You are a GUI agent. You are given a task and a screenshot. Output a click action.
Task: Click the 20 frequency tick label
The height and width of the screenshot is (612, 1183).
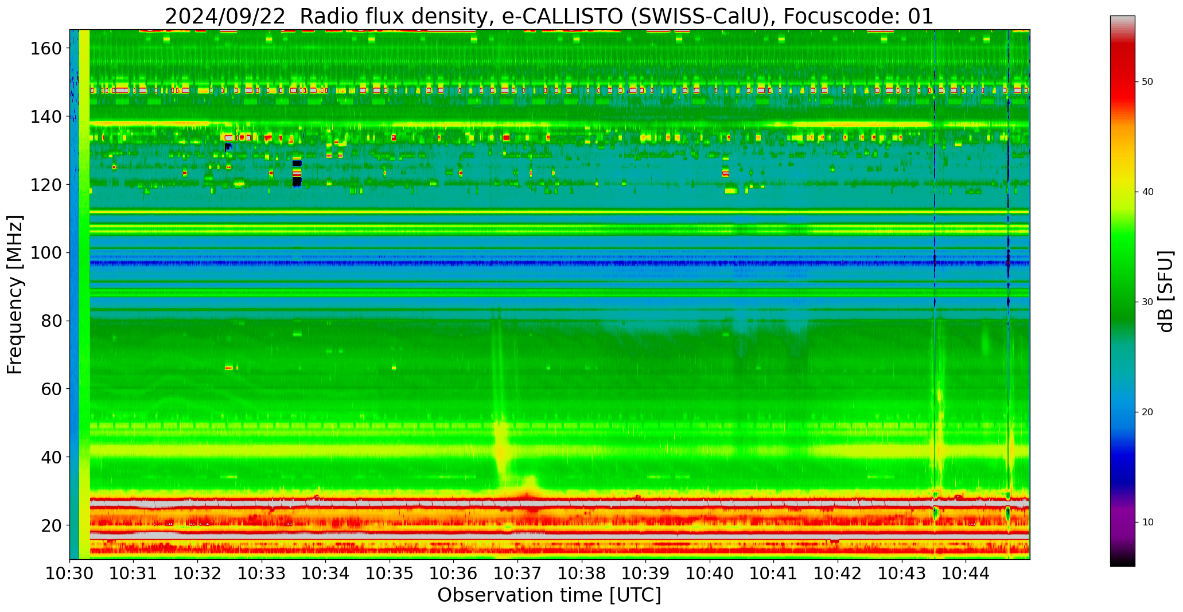point(52,525)
